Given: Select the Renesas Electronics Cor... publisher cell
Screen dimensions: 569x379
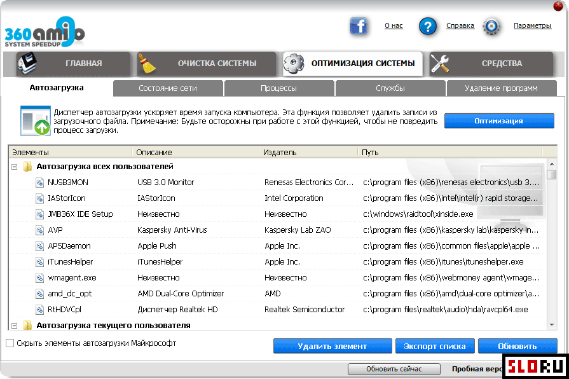Looking at the screenshot, I should pos(309,183).
